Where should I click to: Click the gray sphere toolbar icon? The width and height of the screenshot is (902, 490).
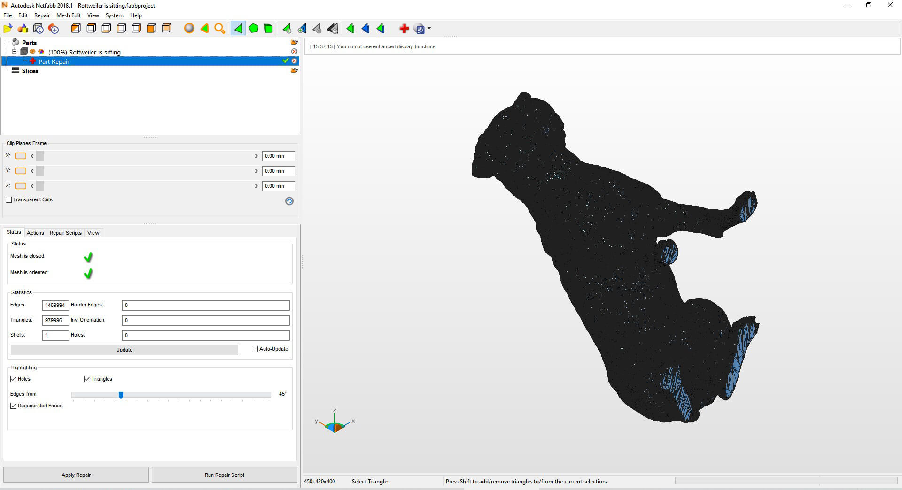189,29
